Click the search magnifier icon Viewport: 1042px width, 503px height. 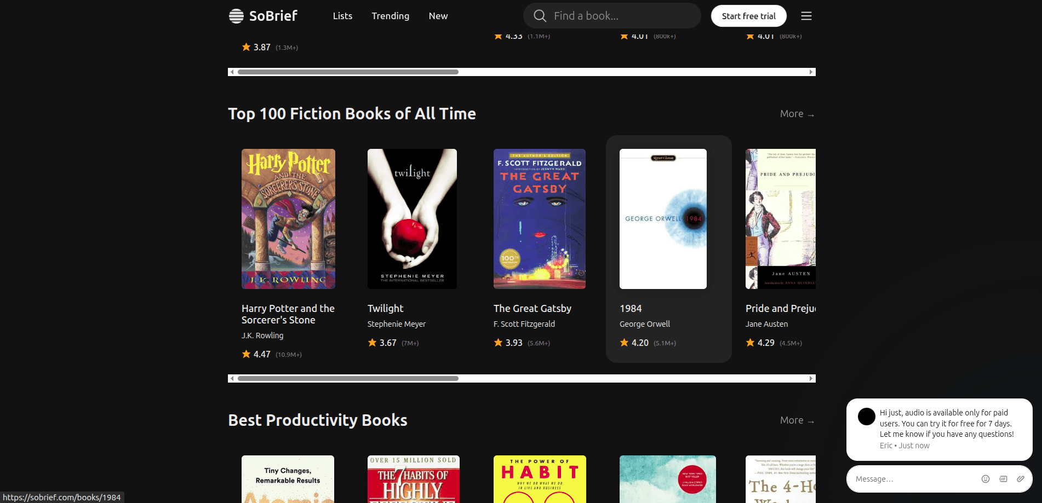pyautogui.click(x=540, y=16)
